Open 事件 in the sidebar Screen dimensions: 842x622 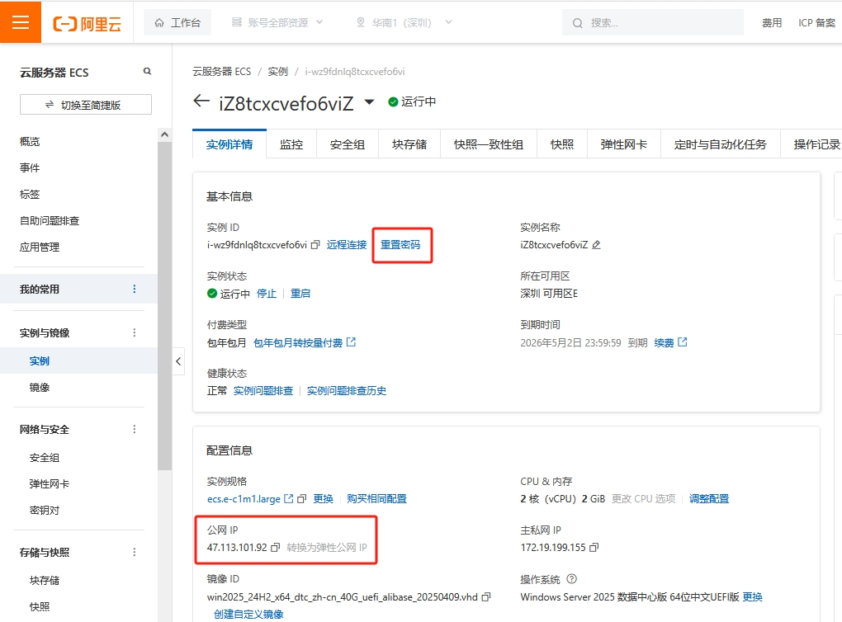[x=30, y=168]
